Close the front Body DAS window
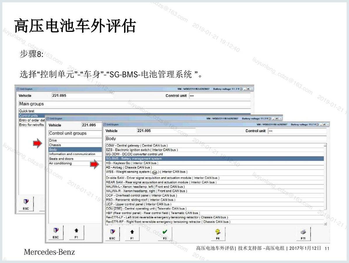Image resolution: width=349 pixels, height=263 pixels. pos(328,124)
